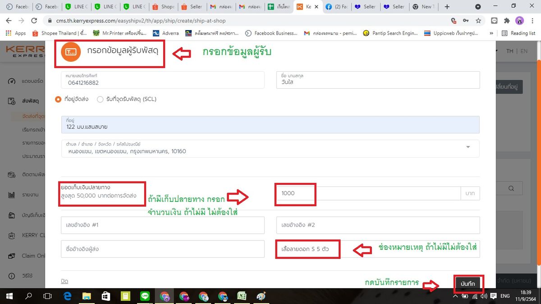Reload the Kerry Express page
541x304 pixels.
(x=34, y=21)
